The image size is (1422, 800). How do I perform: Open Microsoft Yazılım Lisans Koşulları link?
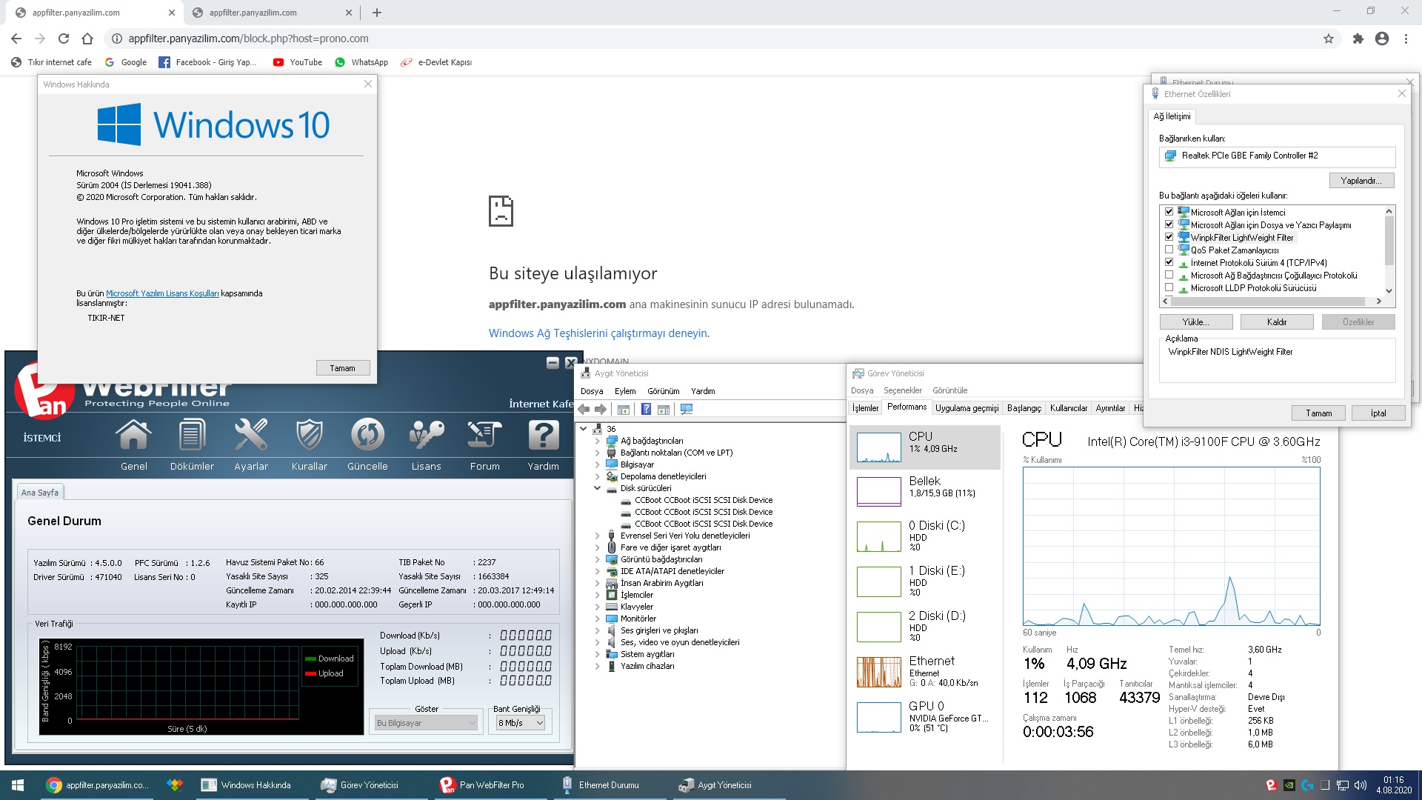point(162,293)
